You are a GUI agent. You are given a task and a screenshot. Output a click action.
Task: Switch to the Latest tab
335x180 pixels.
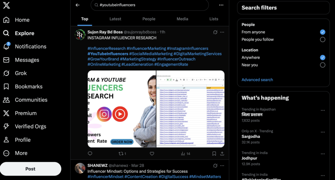(115, 19)
